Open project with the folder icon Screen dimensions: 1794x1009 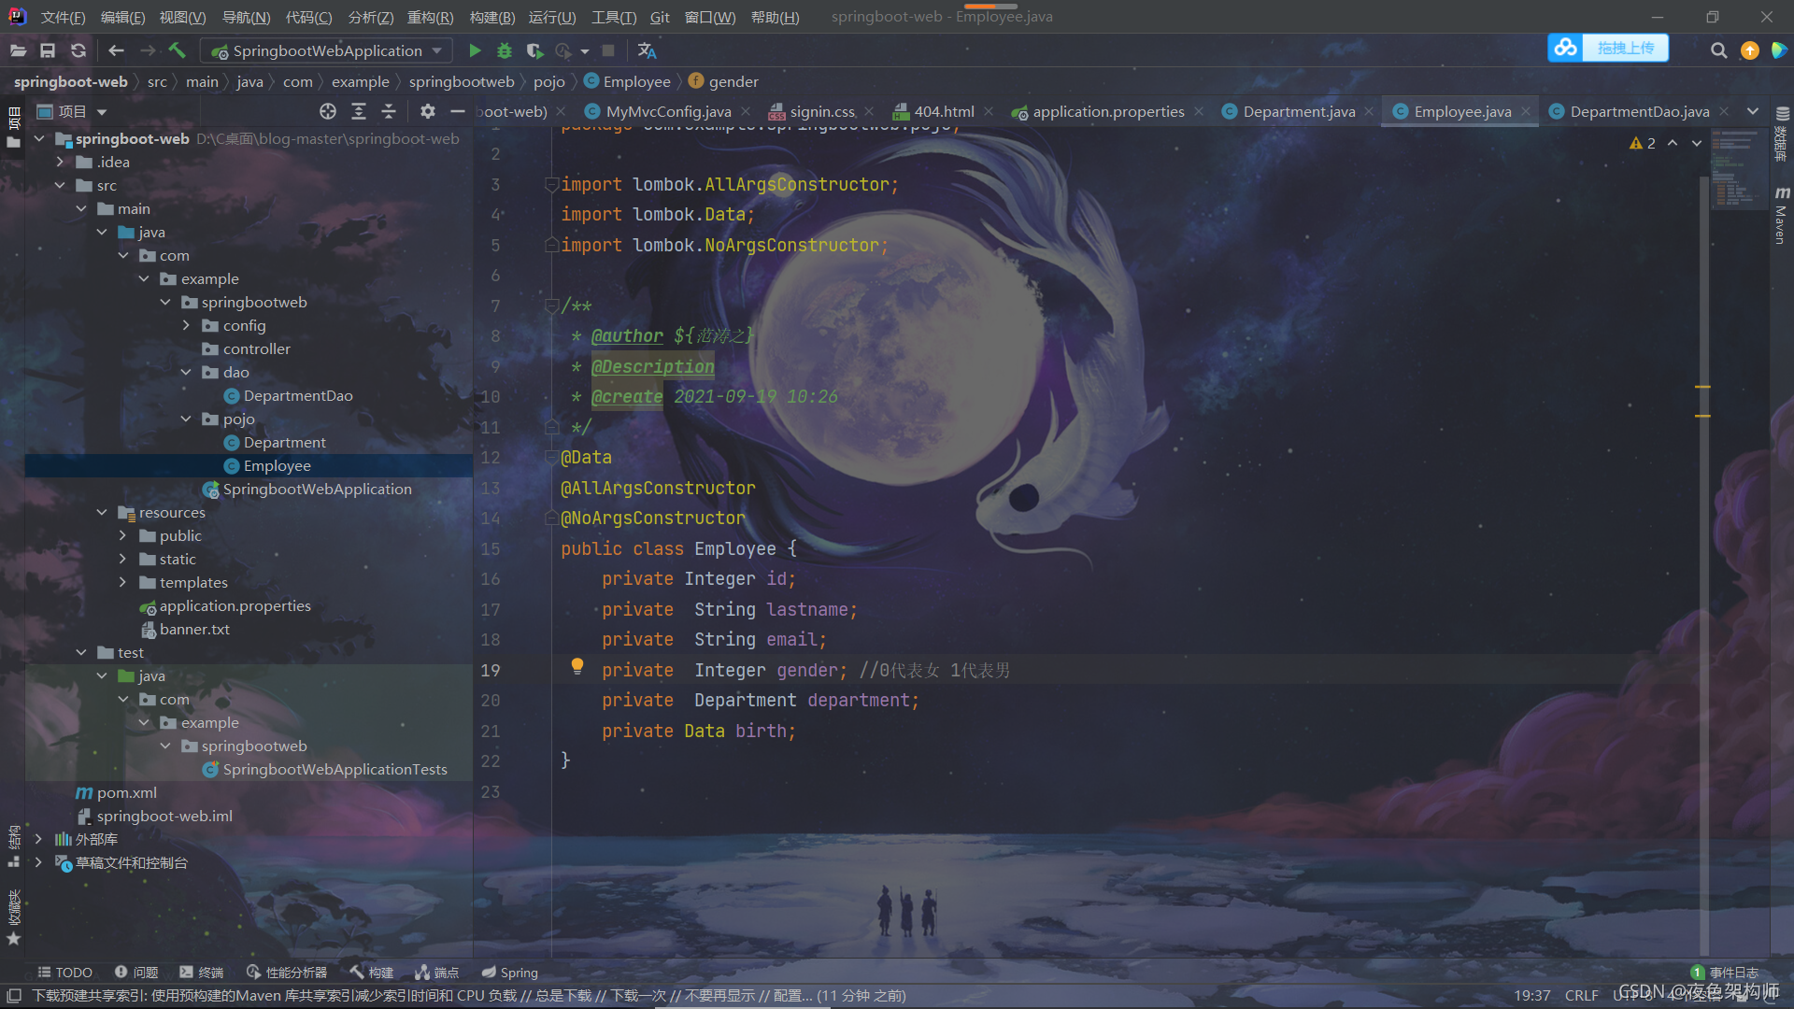click(x=18, y=50)
